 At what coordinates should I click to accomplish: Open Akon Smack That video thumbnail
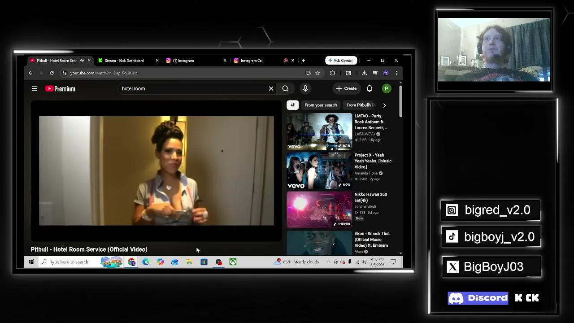[319, 243]
